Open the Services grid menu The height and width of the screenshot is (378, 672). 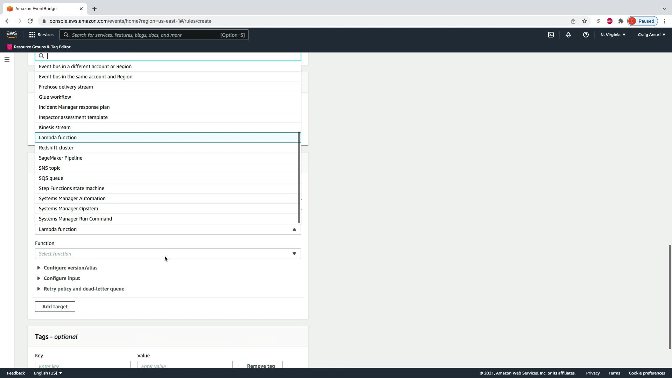[41, 35]
